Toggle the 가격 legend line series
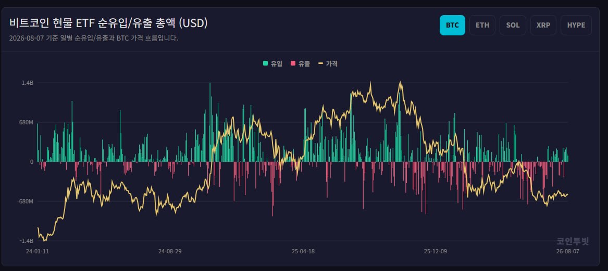 point(328,63)
